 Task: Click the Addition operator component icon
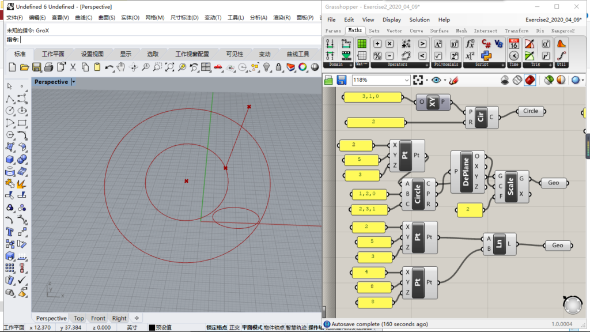(x=377, y=44)
